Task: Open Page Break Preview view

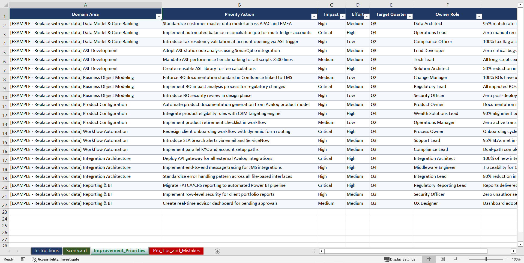Action: click(x=456, y=259)
